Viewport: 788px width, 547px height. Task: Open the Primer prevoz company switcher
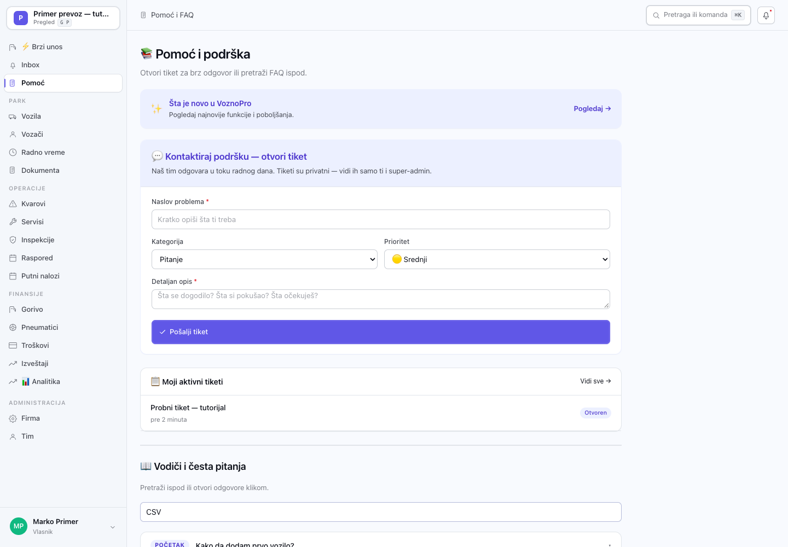pyautogui.click(x=63, y=18)
